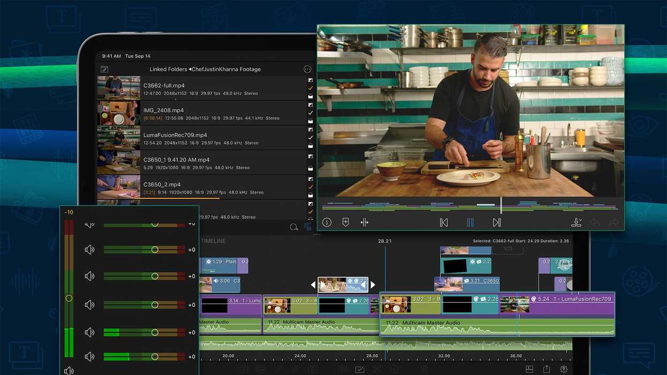The width and height of the screenshot is (667, 375).
Task: Select the C3650_2.mp4 thumbnail
Action: [x=118, y=186]
